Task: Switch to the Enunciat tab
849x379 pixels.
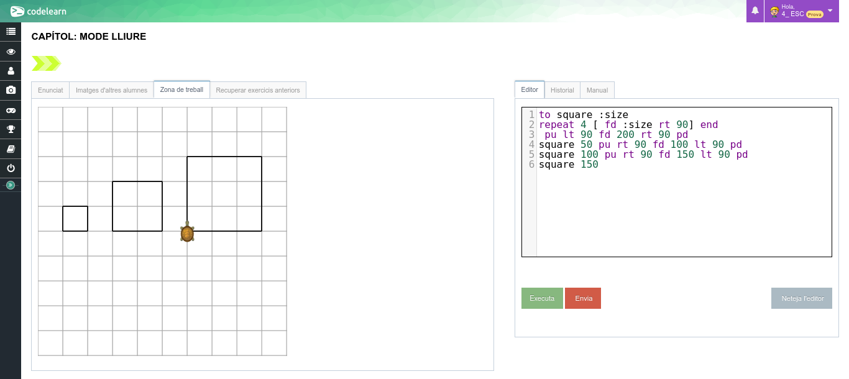Action: click(x=50, y=90)
